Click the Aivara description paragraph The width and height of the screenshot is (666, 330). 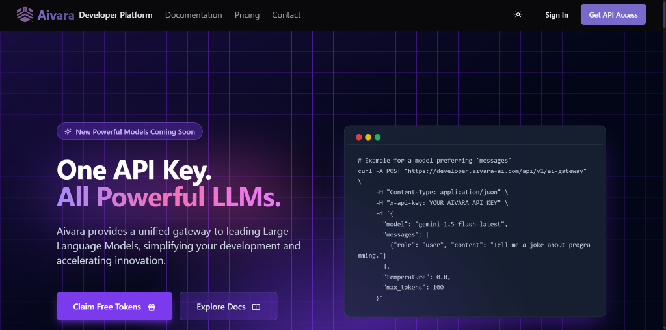178,246
